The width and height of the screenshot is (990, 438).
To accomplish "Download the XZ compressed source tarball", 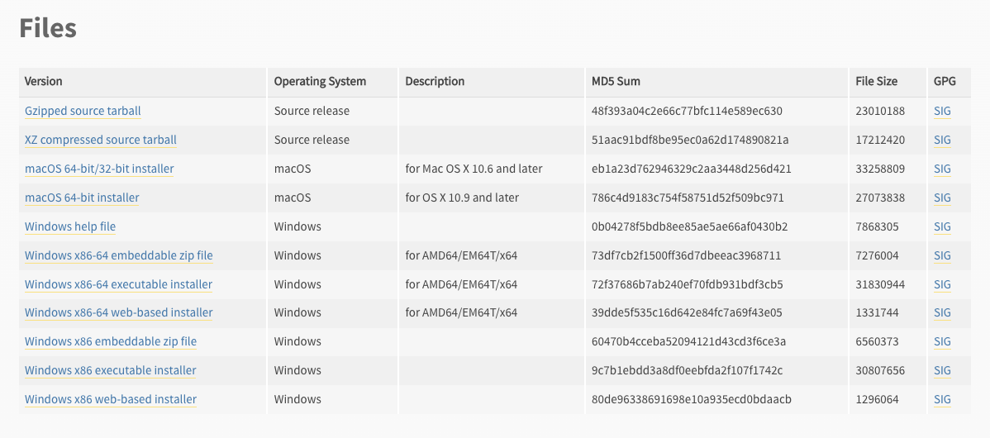I will point(101,140).
